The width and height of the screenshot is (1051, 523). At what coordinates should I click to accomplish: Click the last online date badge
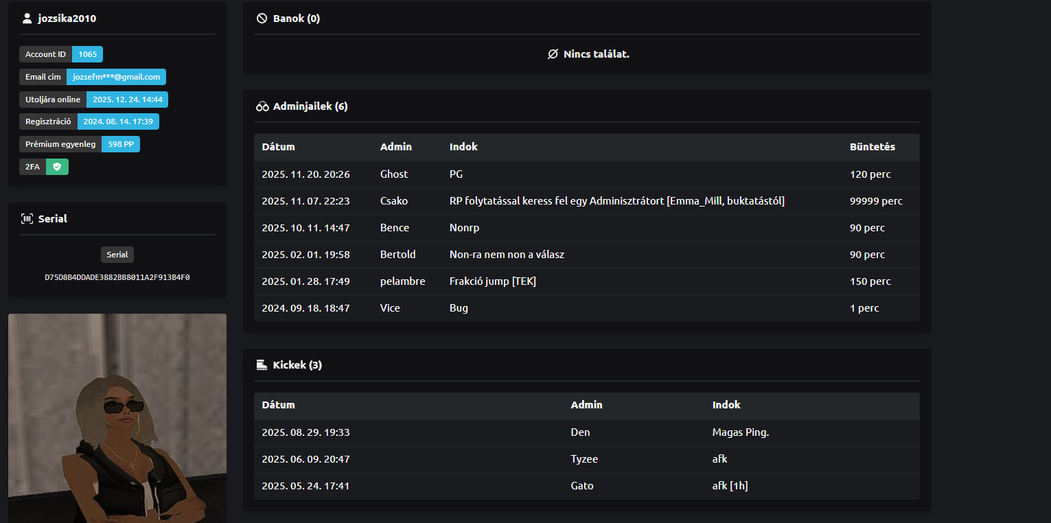point(127,100)
